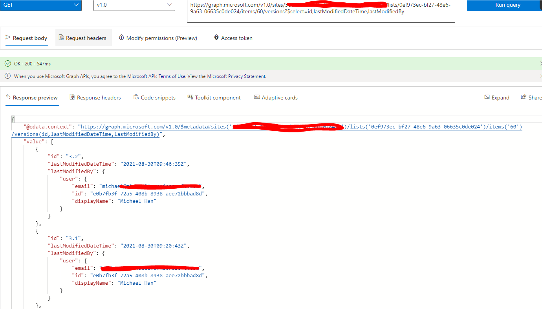Click the Code snippets icon
This screenshot has width=542, height=309.
pyautogui.click(x=136, y=97)
